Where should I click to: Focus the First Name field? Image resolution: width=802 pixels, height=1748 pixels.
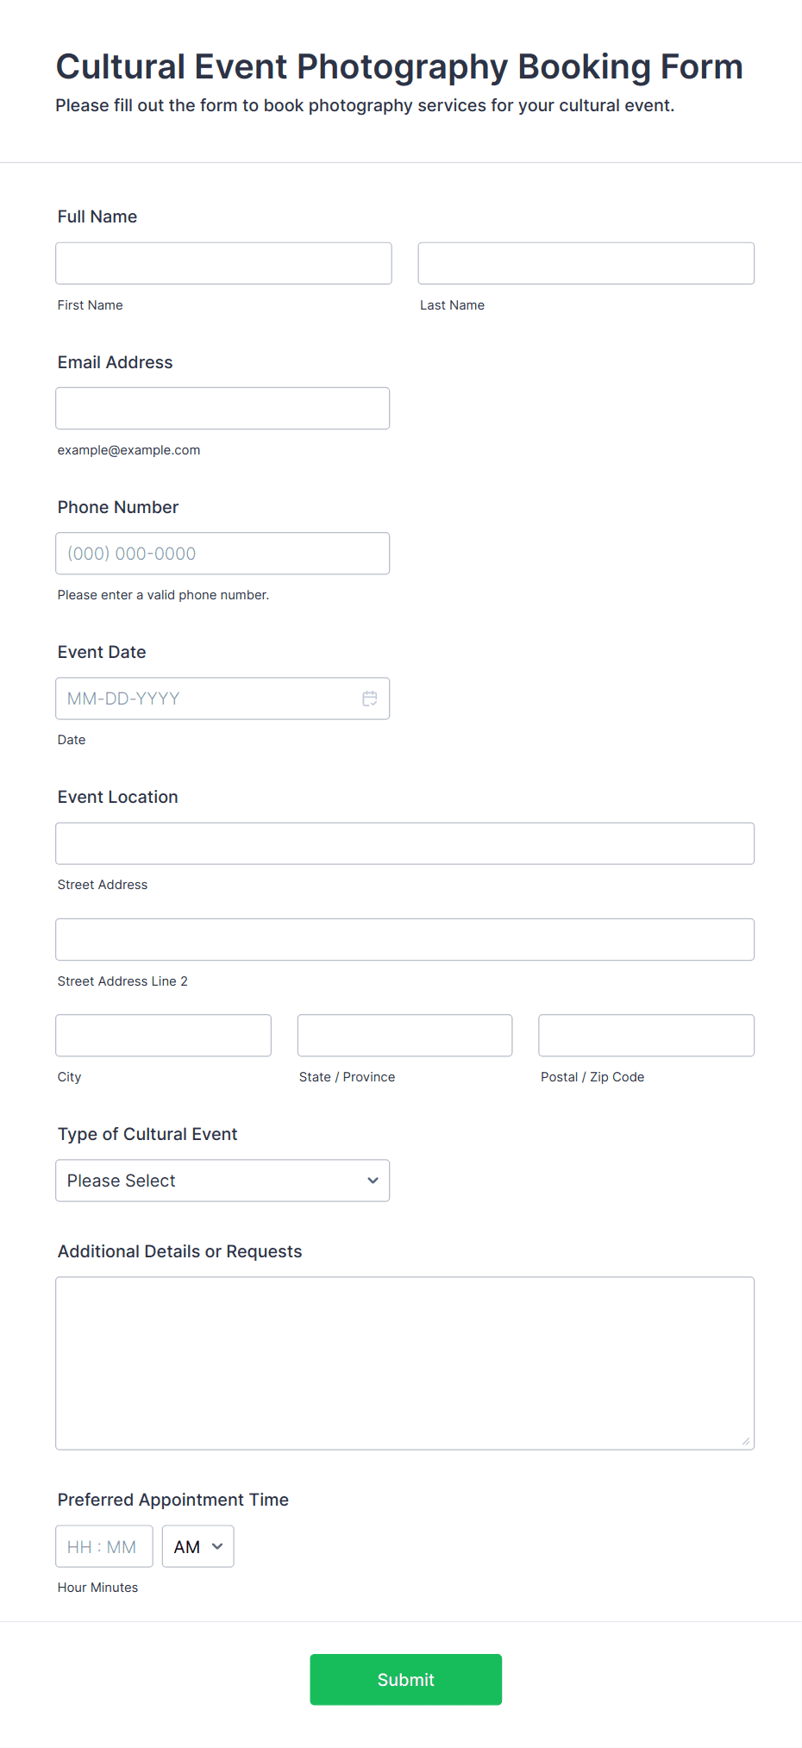pos(223,263)
